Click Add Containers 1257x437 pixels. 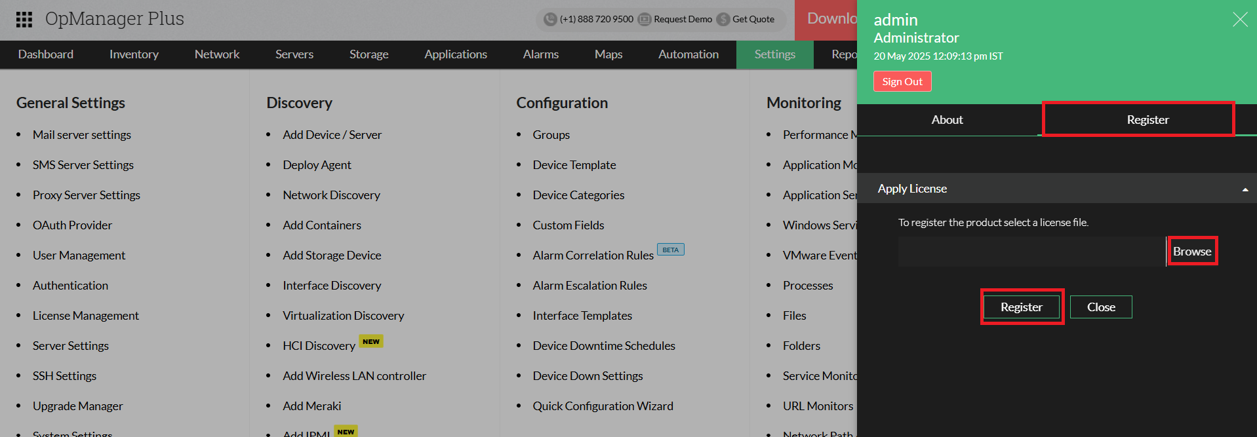tap(322, 225)
